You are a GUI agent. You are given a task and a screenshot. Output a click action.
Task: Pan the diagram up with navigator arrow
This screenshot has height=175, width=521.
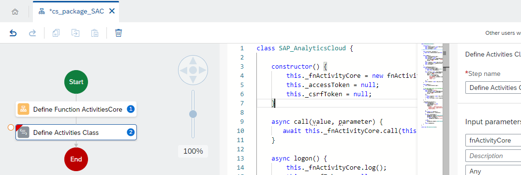(x=193, y=60)
